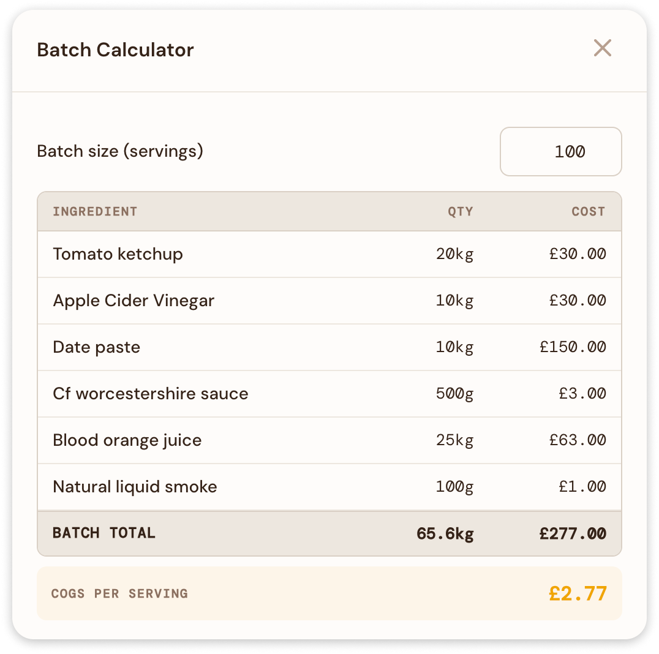
Task: Click the Batch Calculator title
Action: point(116,50)
